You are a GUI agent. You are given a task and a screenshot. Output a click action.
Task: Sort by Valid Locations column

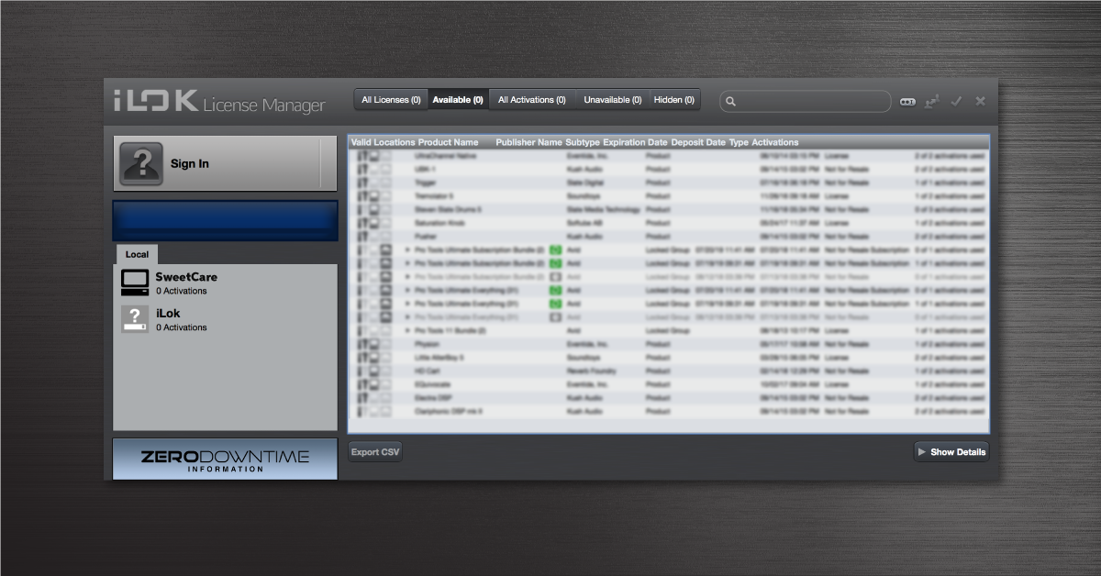[383, 142]
